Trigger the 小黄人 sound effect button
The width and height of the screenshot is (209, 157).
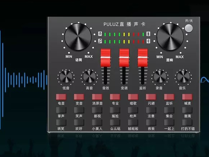(x=97, y=122)
